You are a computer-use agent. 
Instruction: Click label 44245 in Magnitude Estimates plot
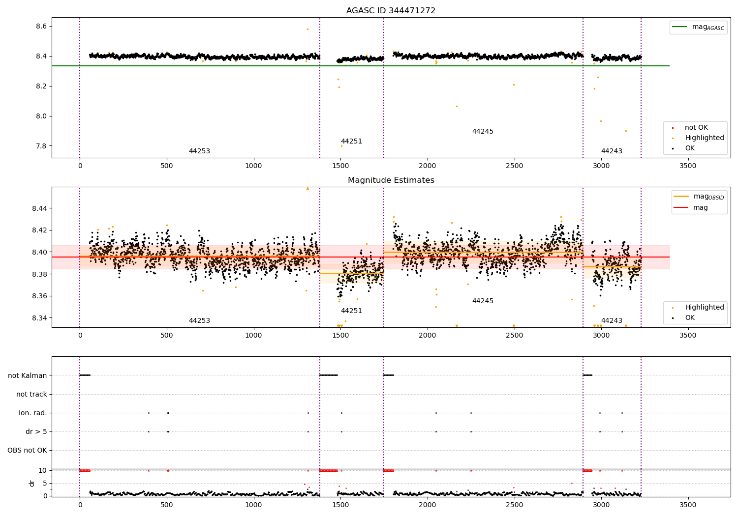483,301
